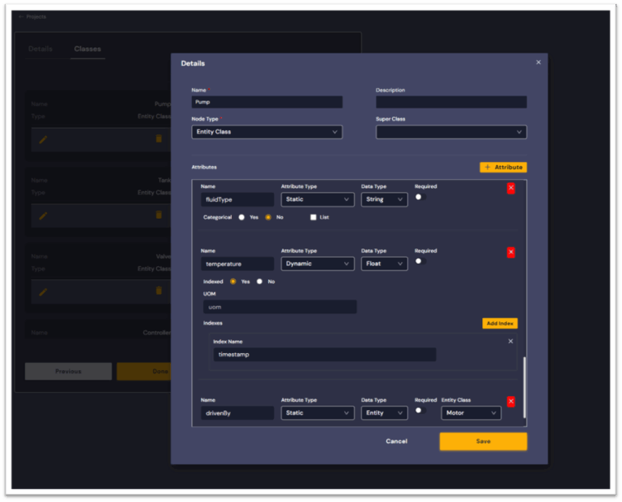Image resolution: width=622 pixels, height=502 pixels.
Task: Click the trash icon for Tank class
Action: point(159,215)
